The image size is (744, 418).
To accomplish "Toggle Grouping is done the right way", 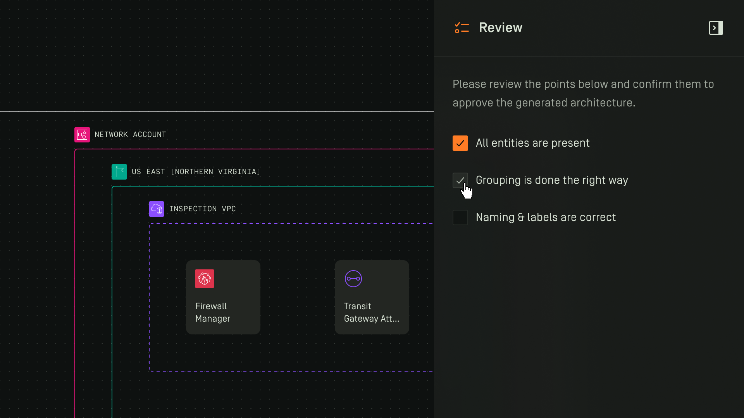I will pyautogui.click(x=460, y=180).
